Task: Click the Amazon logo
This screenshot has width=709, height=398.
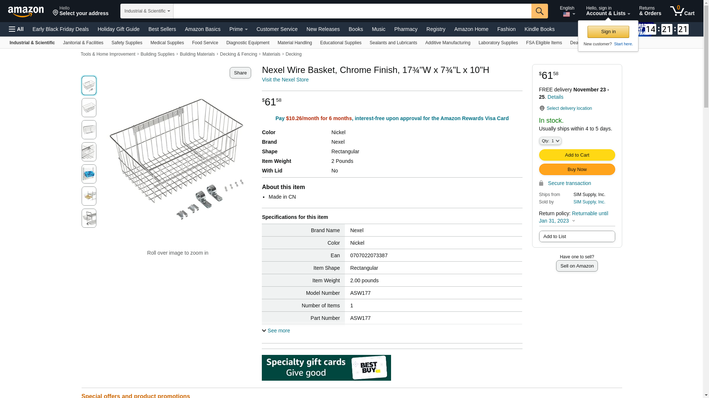Action: [26, 11]
